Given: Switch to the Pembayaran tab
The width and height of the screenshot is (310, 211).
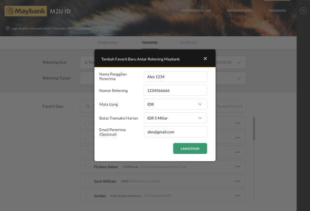Looking at the screenshot, I should coord(108,43).
